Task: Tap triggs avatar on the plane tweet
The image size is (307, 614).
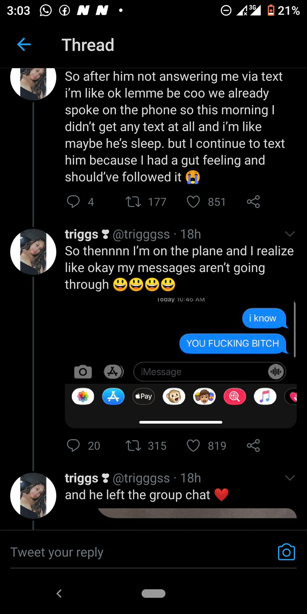Action: pos(33,252)
